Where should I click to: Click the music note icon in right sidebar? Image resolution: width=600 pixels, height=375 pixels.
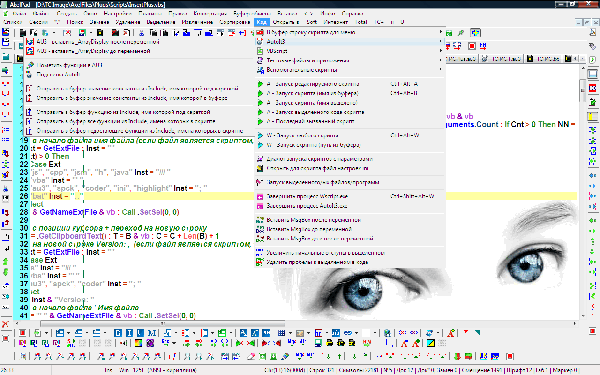[x=592, y=60]
